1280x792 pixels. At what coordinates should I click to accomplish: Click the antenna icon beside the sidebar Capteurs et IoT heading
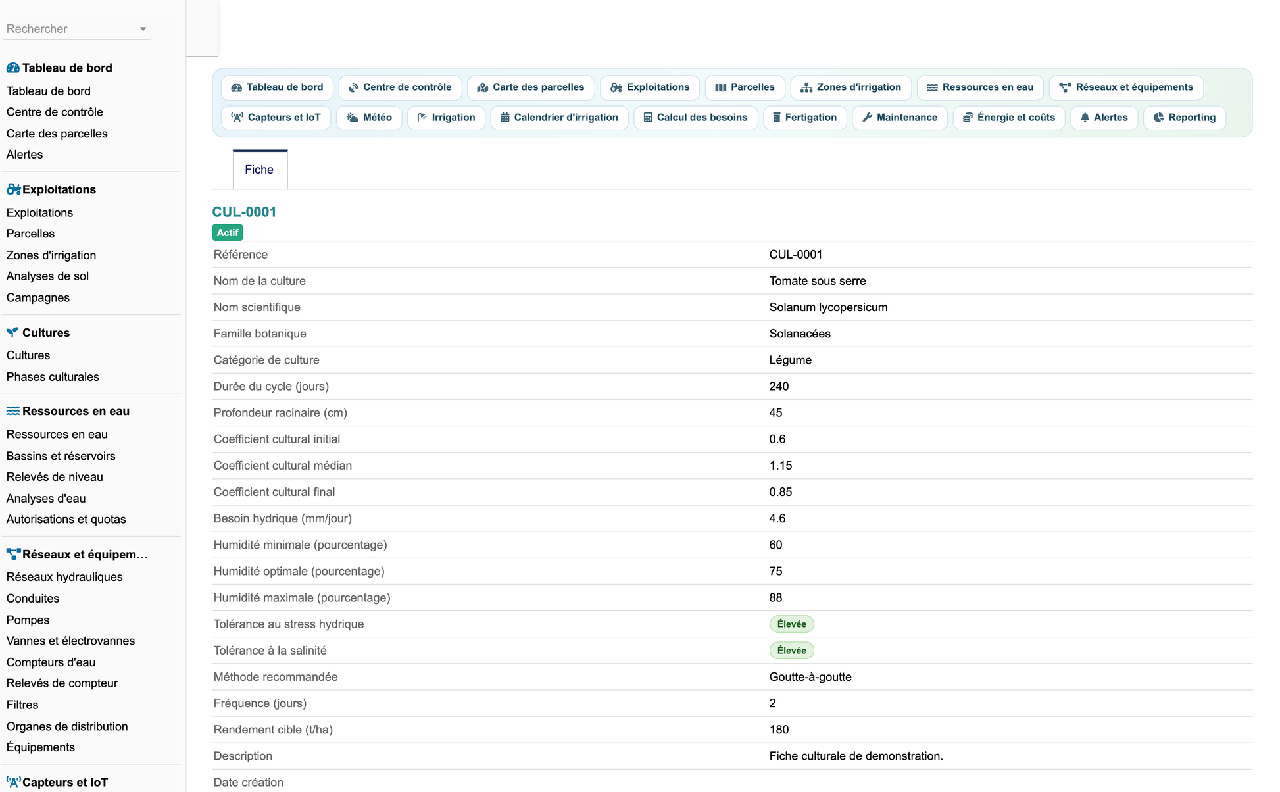[13, 782]
